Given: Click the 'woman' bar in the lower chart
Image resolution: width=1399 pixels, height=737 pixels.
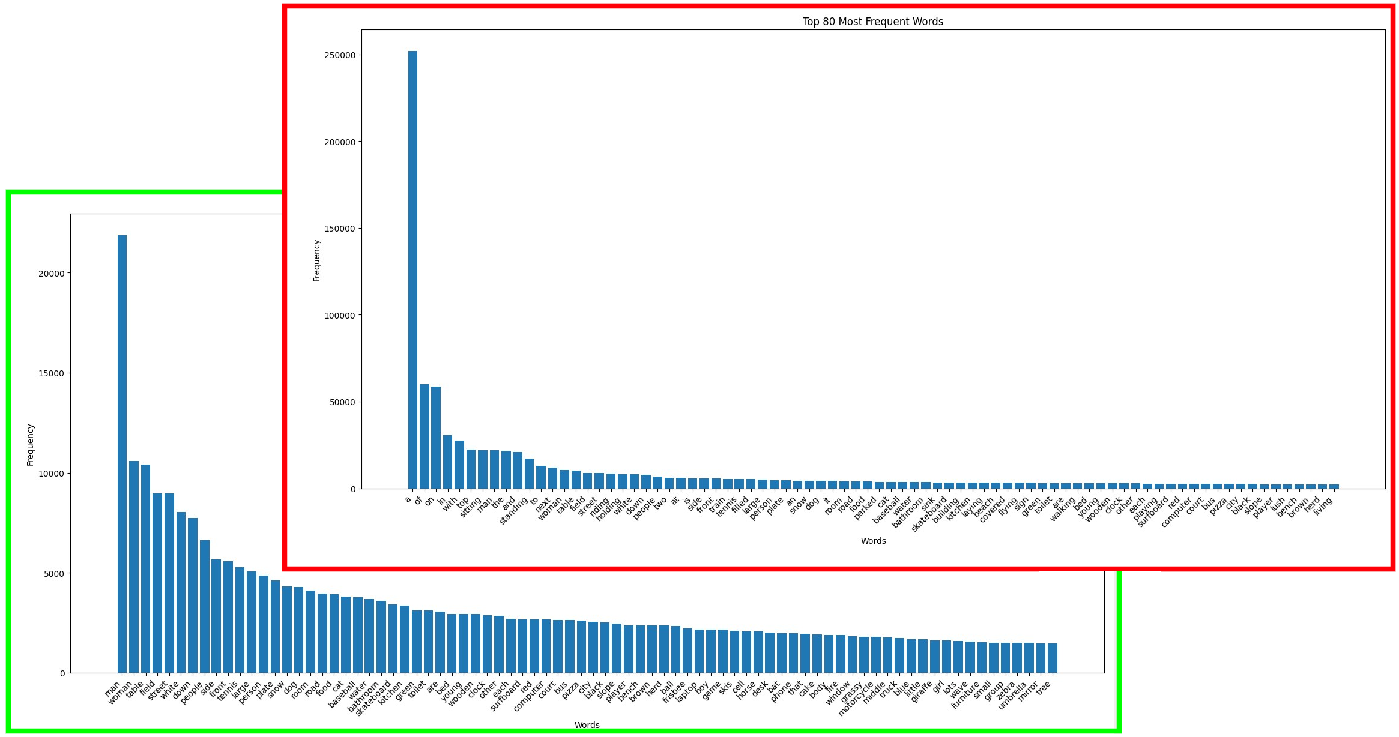Looking at the screenshot, I should point(134,567).
